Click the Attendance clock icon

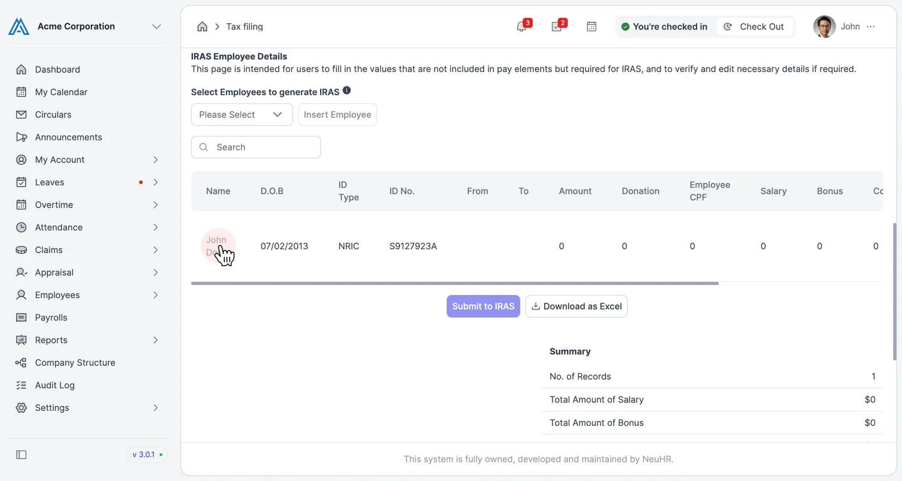click(21, 227)
